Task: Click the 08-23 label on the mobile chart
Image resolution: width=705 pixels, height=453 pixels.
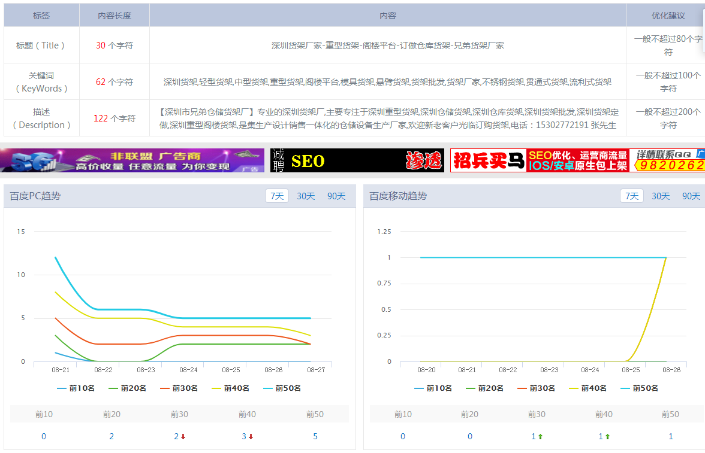Action: 549,370
